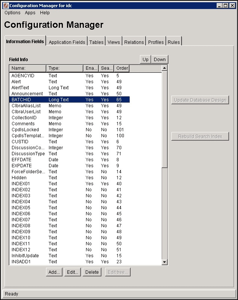The height and width of the screenshot is (300, 238).
Task: Click Update Database Design button
Action: [x=200, y=100]
